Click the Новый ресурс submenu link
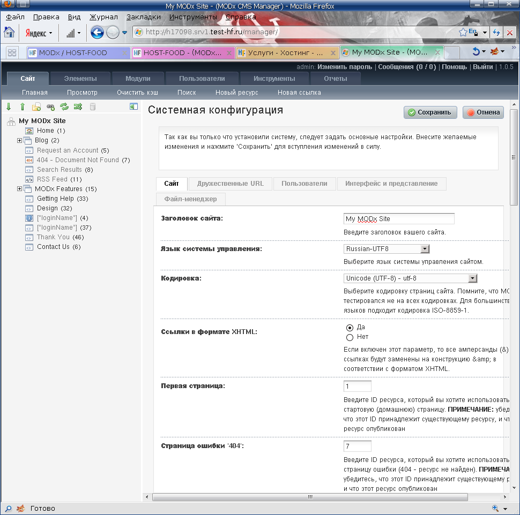The width and height of the screenshot is (520, 515). tap(237, 93)
